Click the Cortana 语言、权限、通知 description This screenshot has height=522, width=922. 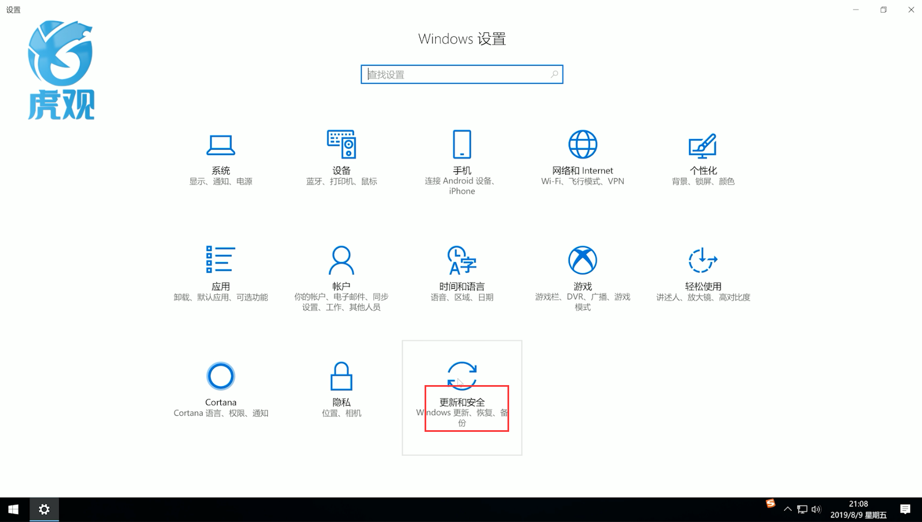click(x=221, y=413)
